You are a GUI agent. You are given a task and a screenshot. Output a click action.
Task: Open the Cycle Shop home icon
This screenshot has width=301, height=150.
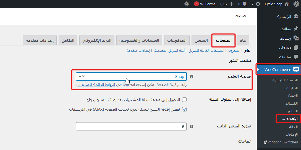pos(287,4)
